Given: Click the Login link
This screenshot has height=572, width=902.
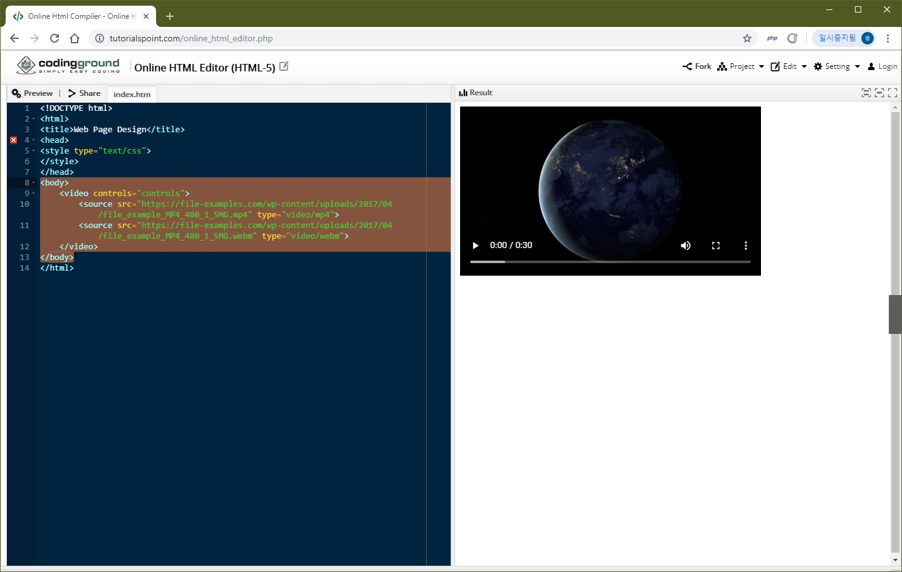Looking at the screenshot, I should coord(883,66).
